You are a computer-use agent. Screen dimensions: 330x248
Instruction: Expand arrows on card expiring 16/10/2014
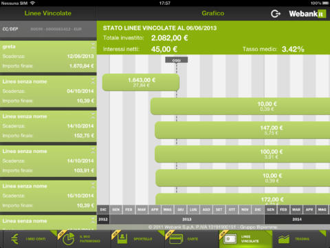93,185
